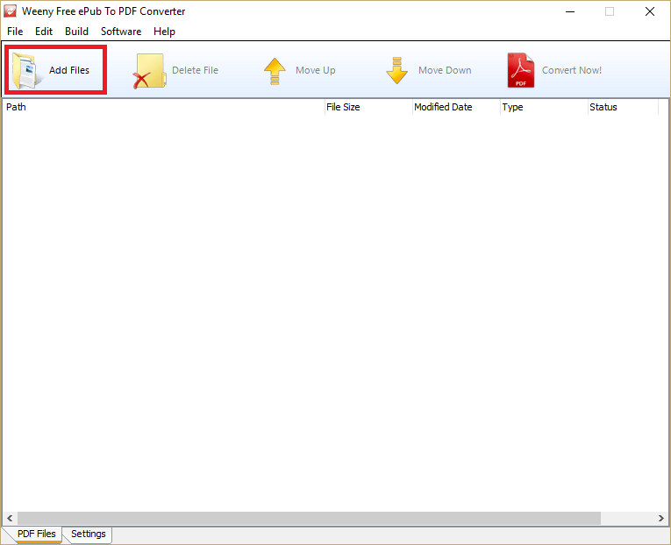This screenshot has height=545, width=671.
Task: Minimize the converter window
Action: point(570,11)
